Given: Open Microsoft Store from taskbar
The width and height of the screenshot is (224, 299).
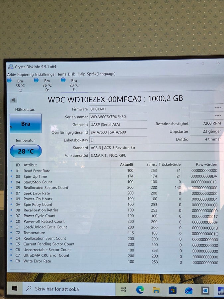Looking at the screenshot, I should (172, 290).
